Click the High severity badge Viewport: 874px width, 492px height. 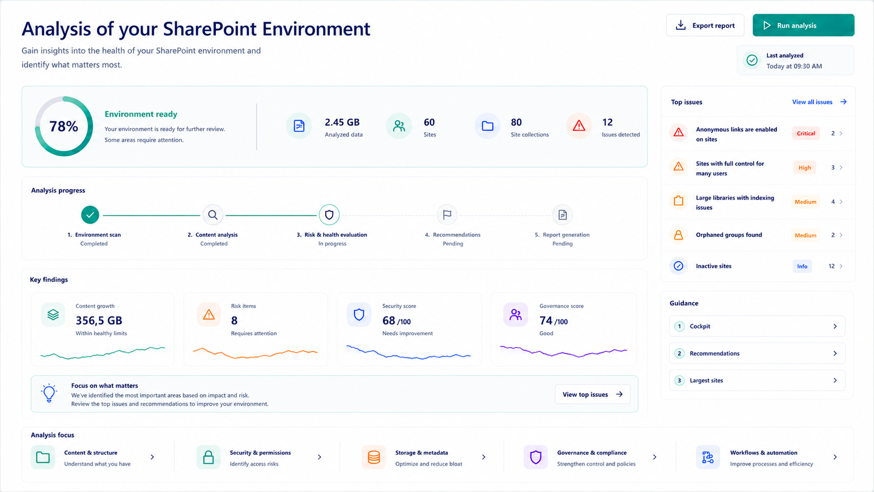click(x=805, y=168)
